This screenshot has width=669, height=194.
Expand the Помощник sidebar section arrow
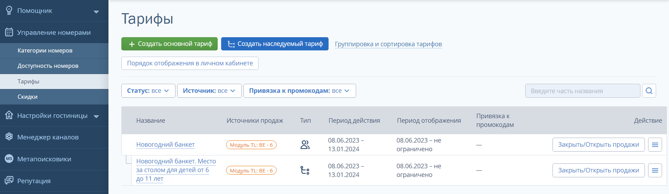coord(96,12)
